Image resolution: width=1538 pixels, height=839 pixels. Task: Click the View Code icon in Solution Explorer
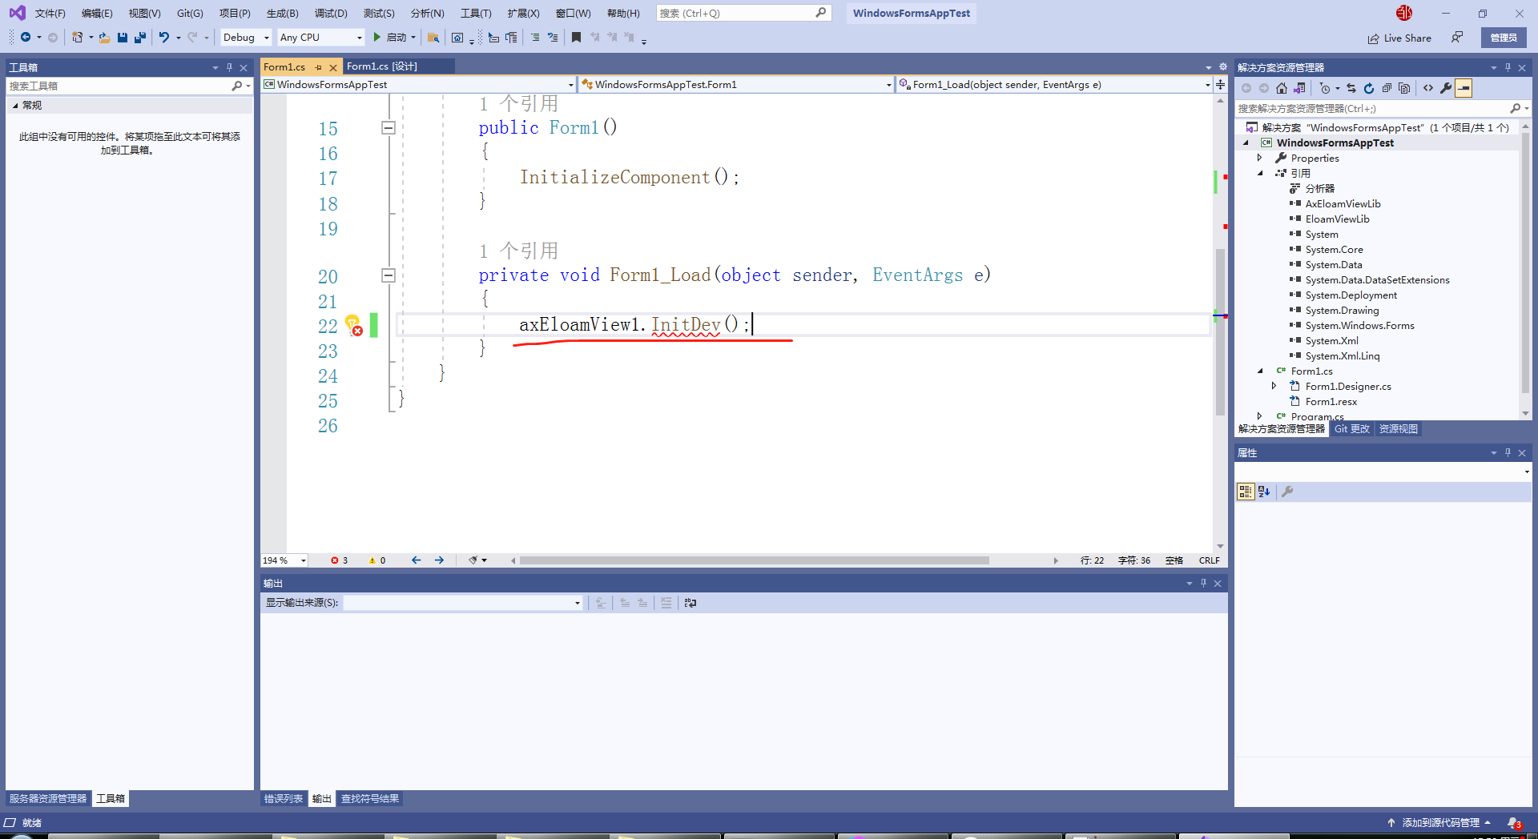click(x=1428, y=88)
